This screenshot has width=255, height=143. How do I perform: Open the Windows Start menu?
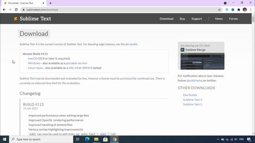[4, 139]
